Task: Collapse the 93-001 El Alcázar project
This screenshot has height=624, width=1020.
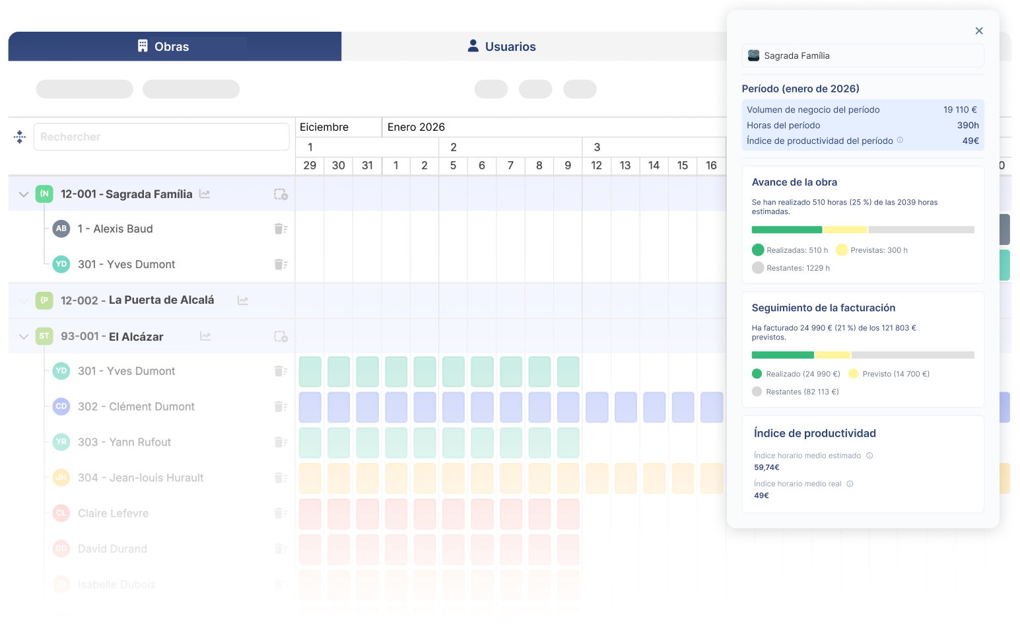Action: [24, 337]
